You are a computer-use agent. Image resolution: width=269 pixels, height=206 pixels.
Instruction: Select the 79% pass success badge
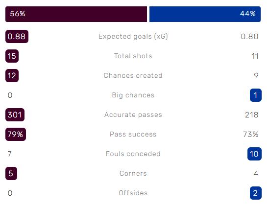(16, 134)
